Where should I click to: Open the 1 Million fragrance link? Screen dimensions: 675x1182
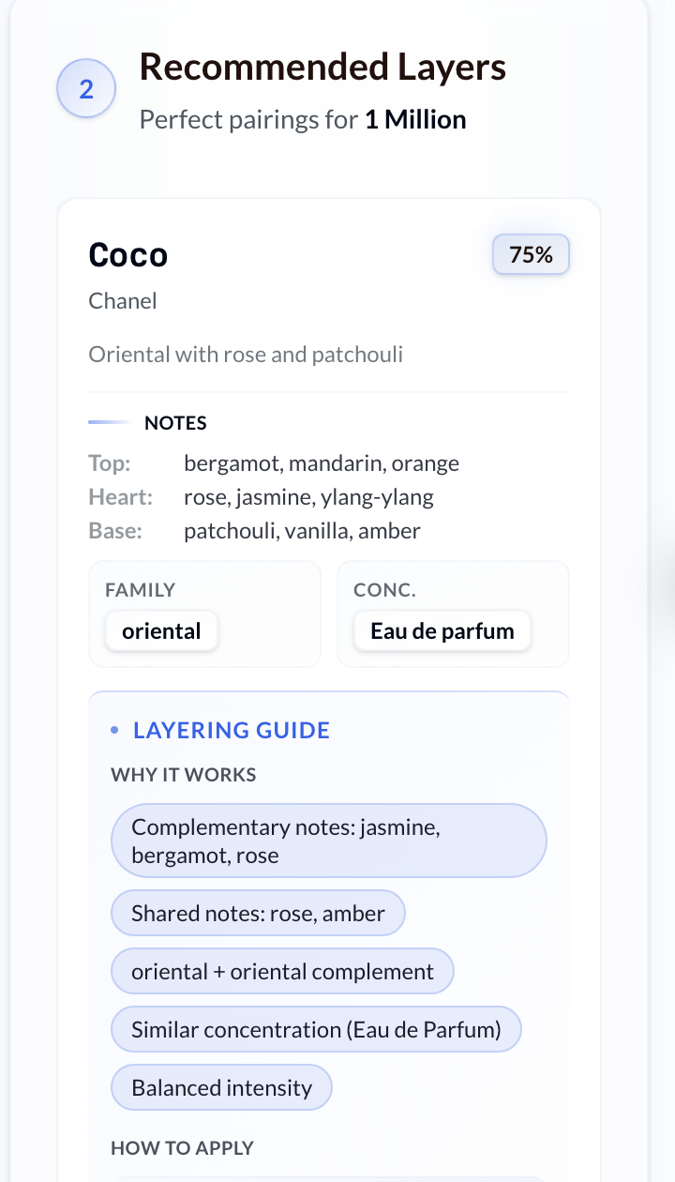coord(414,119)
